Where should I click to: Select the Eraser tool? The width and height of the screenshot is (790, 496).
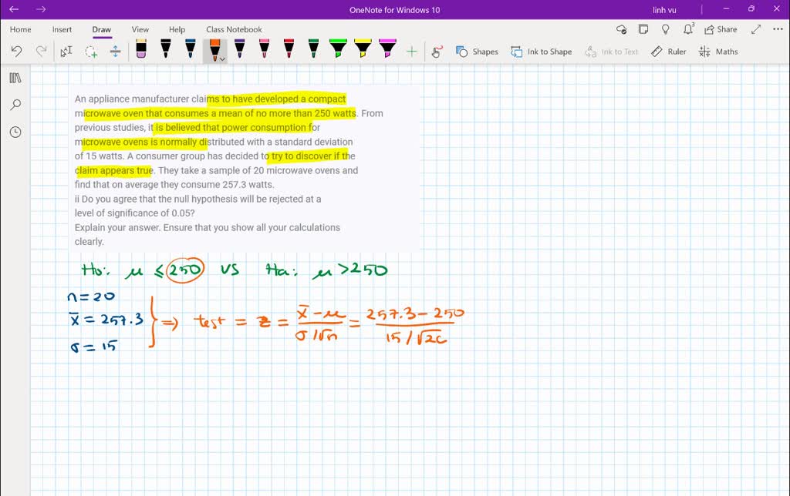pyautogui.click(x=141, y=50)
